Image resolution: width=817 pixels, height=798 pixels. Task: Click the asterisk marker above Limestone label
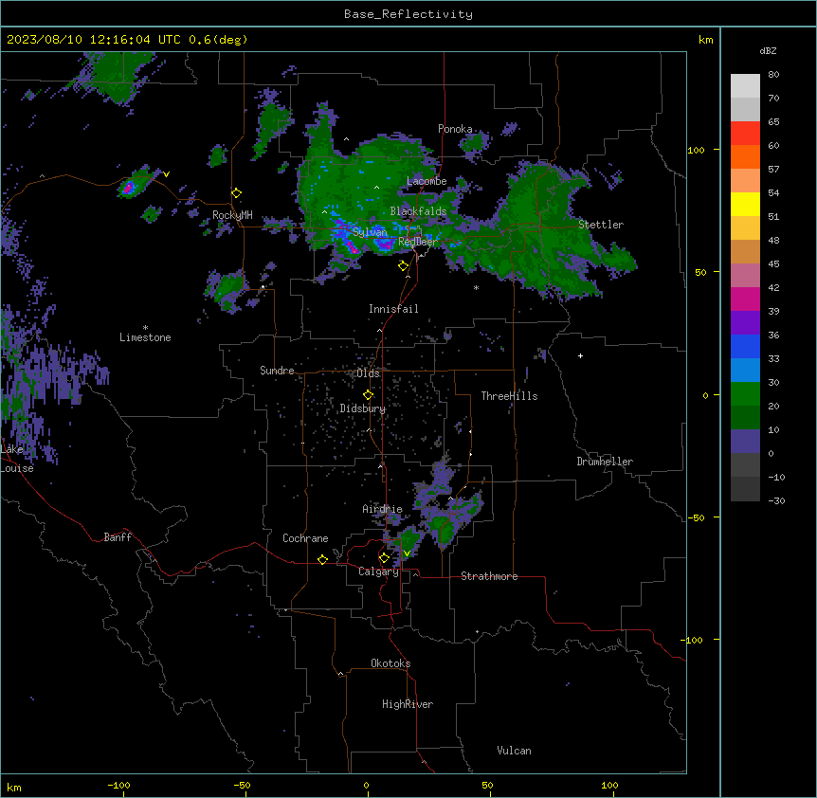145,328
